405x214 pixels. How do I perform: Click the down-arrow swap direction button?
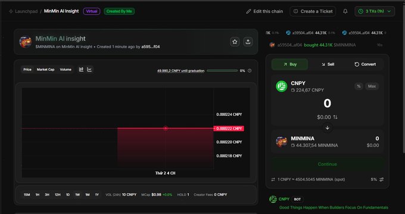(327, 128)
